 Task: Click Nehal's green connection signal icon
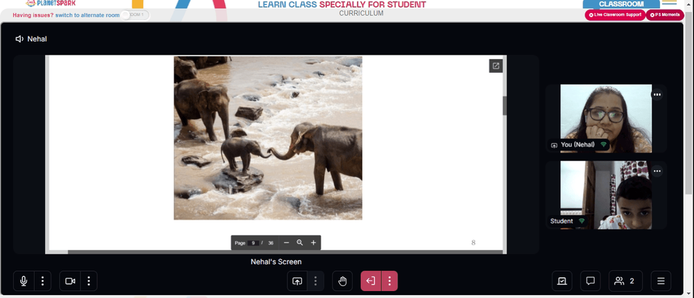(603, 145)
